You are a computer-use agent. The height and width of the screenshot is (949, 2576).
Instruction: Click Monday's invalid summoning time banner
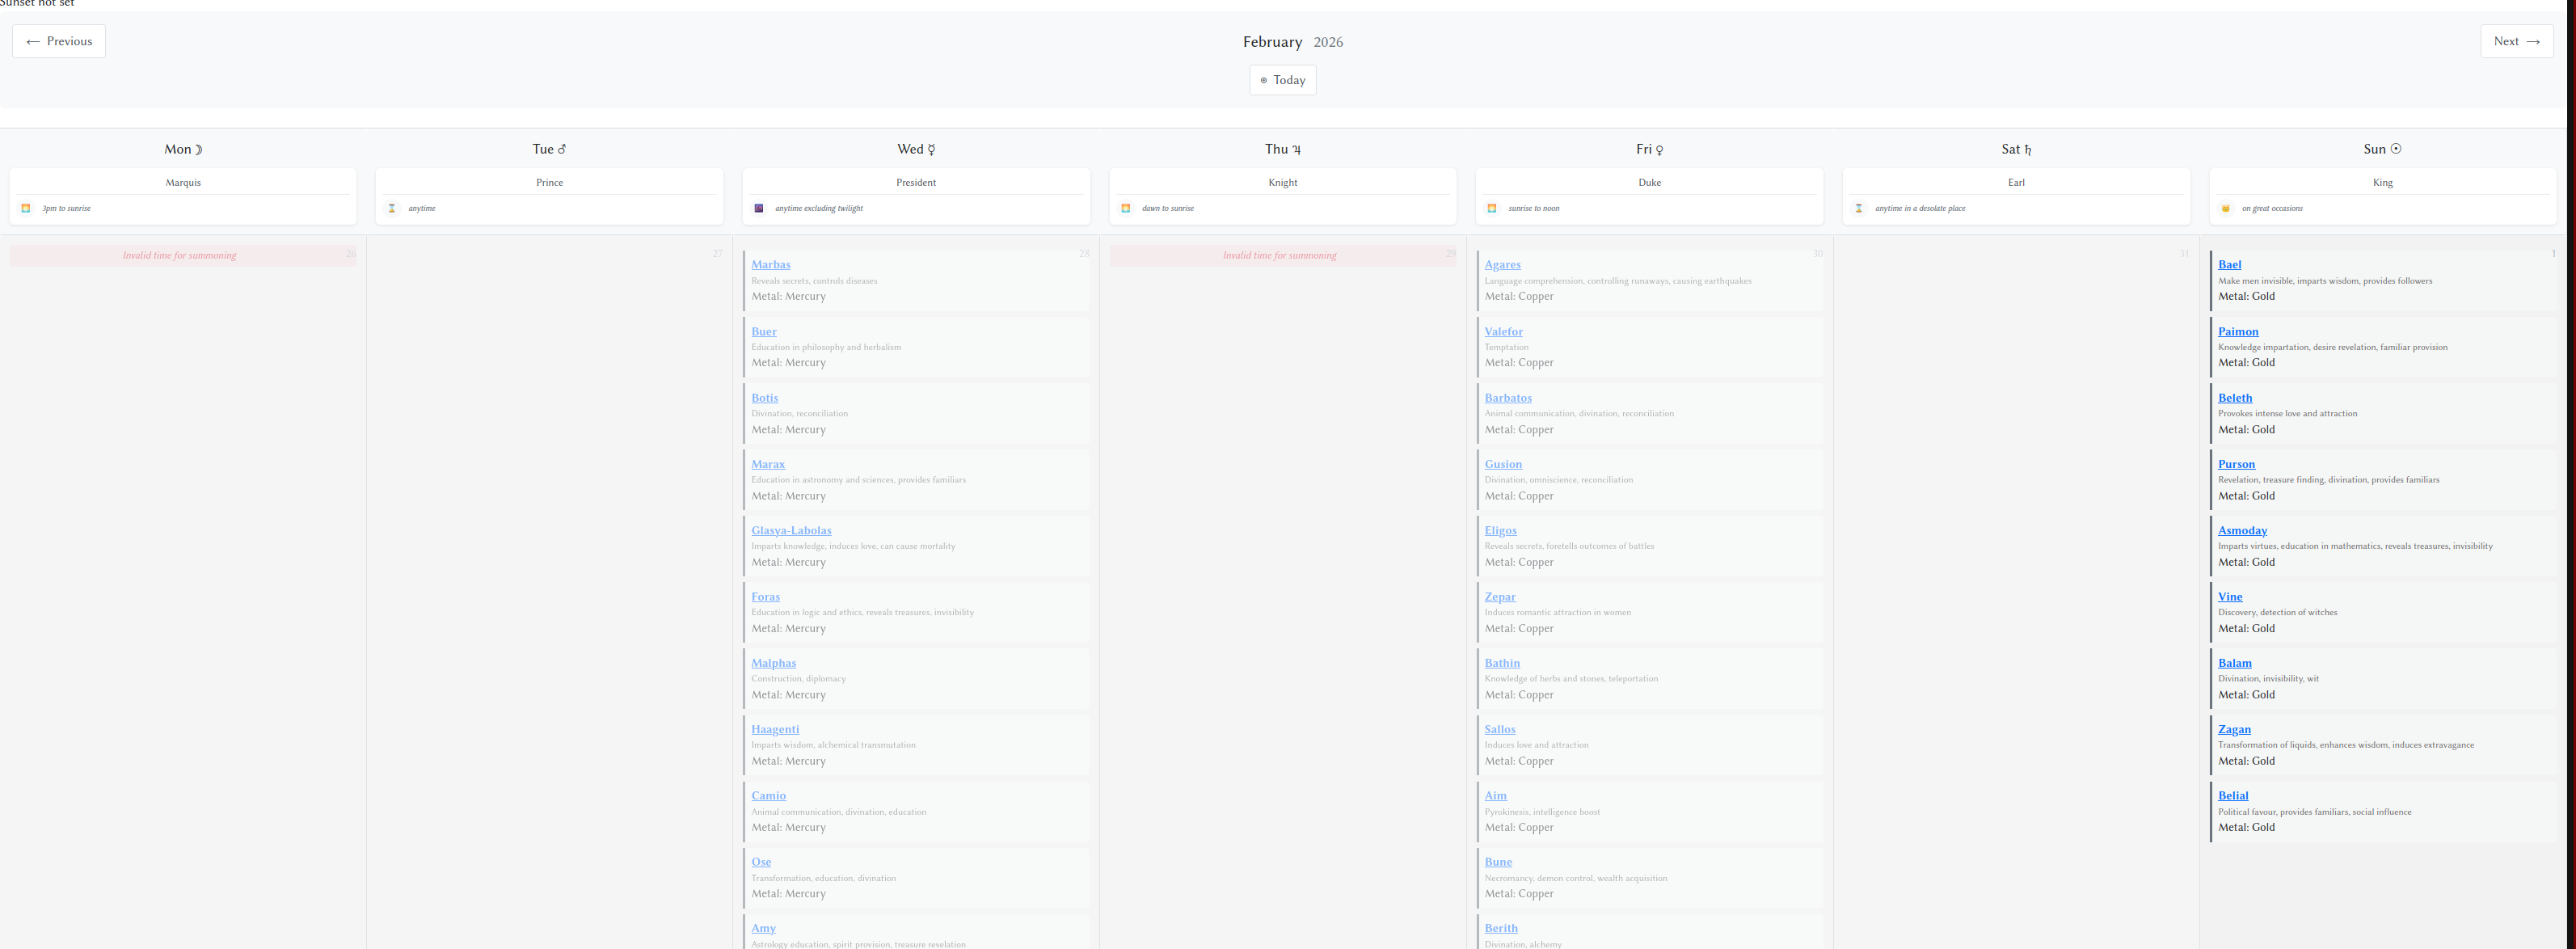coord(180,255)
